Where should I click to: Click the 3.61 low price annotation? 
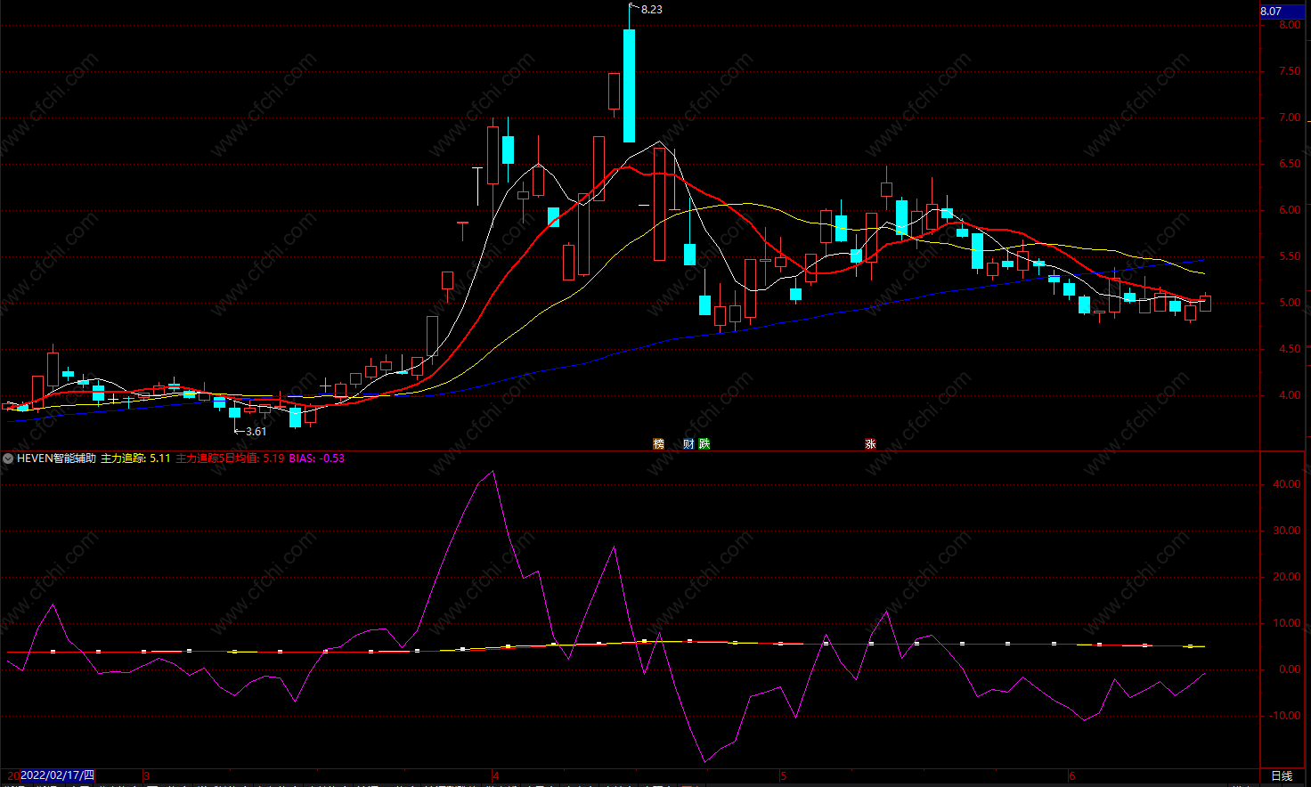(256, 432)
